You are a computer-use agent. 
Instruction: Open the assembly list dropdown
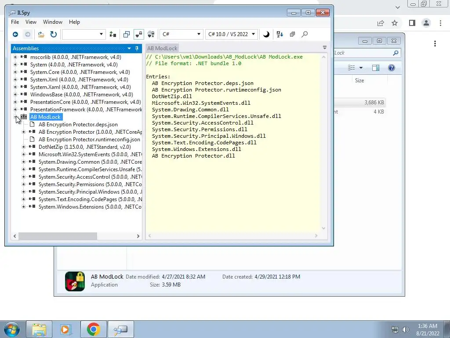coord(84,34)
